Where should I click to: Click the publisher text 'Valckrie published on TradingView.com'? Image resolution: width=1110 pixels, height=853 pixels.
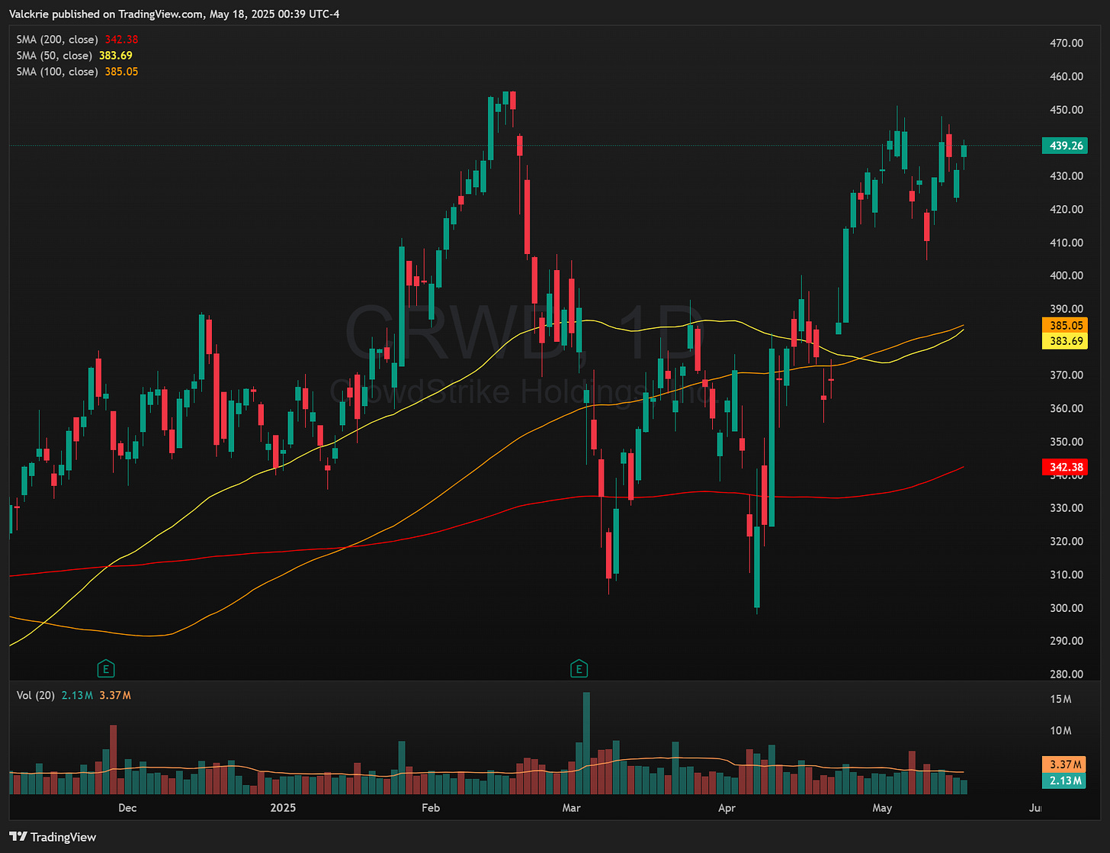tap(105, 14)
